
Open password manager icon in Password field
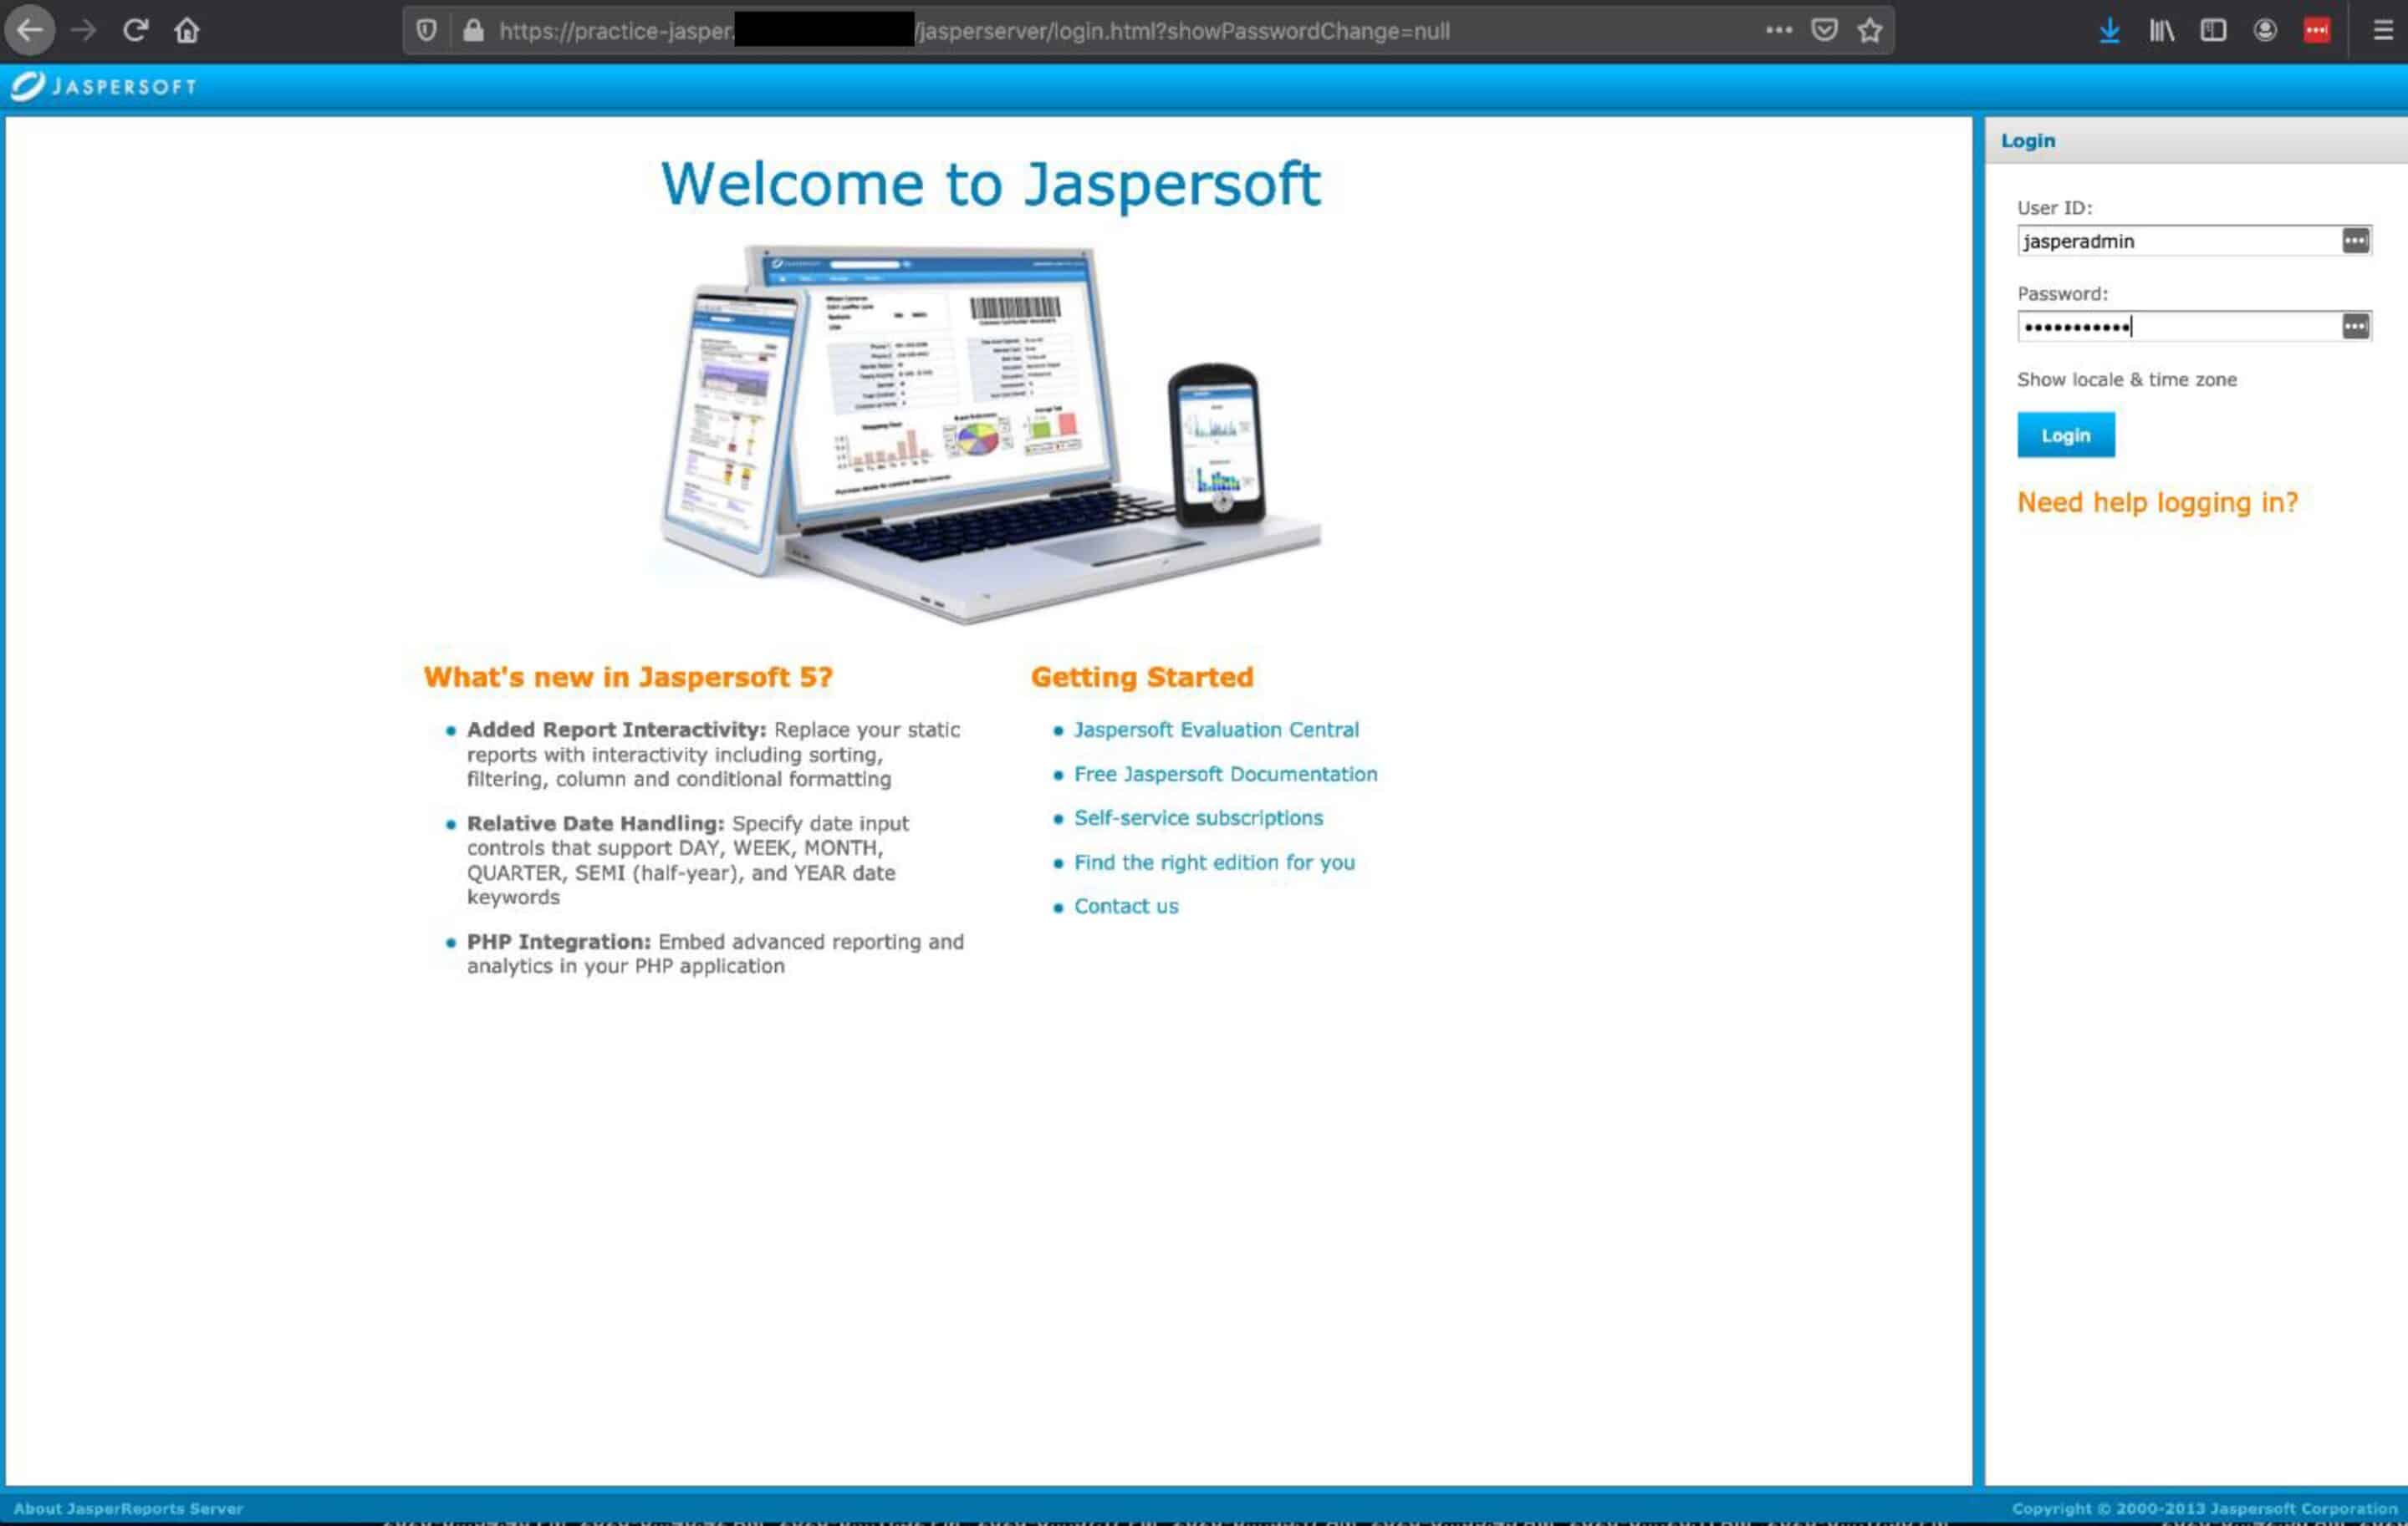click(x=2355, y=327)
